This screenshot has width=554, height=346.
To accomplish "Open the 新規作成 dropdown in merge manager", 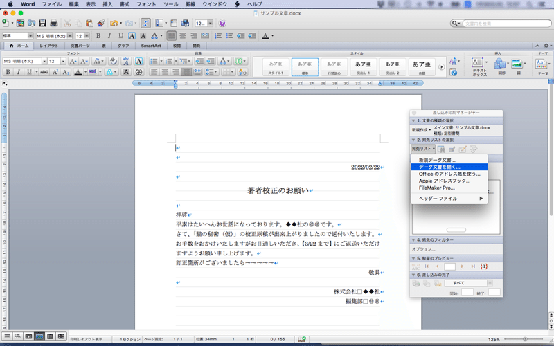I will (x=421, y=130).
